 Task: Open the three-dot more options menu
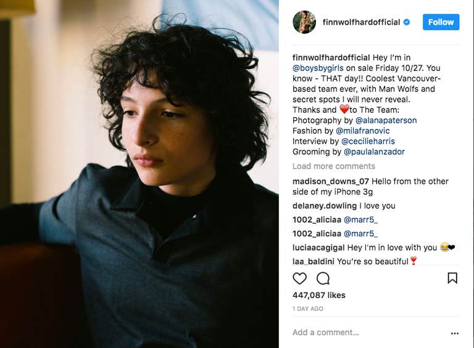(x=455, y=333)
